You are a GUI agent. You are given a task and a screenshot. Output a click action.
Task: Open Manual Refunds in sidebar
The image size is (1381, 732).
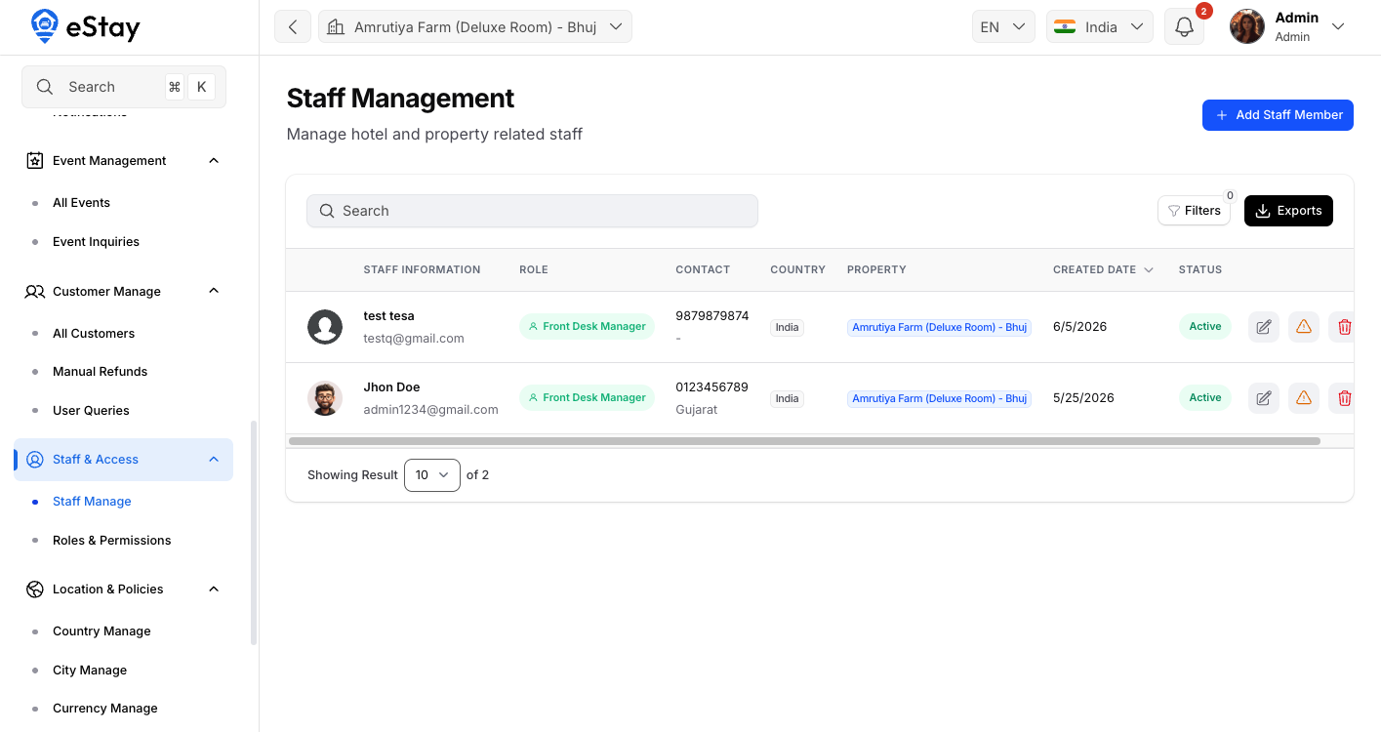[x=100, y=372]
